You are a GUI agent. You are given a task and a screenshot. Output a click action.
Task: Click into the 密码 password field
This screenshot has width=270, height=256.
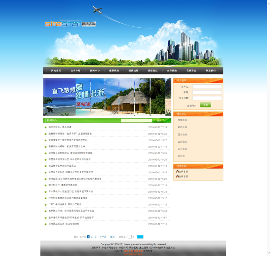pos(207,92)
